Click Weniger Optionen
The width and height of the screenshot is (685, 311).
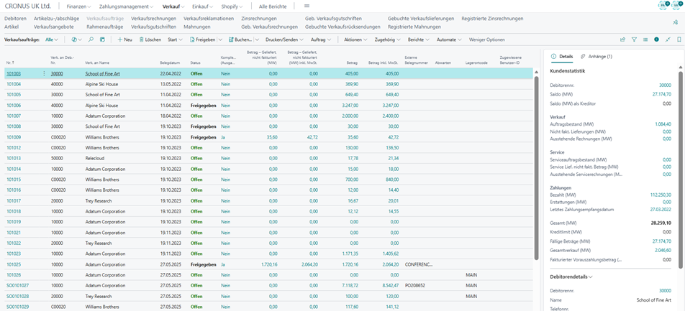click(x=486, y=40)
